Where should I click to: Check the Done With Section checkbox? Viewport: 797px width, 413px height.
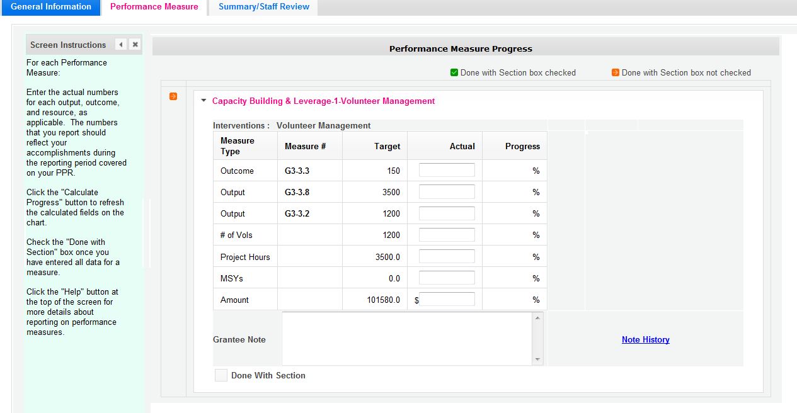click(x=221, y=375)
